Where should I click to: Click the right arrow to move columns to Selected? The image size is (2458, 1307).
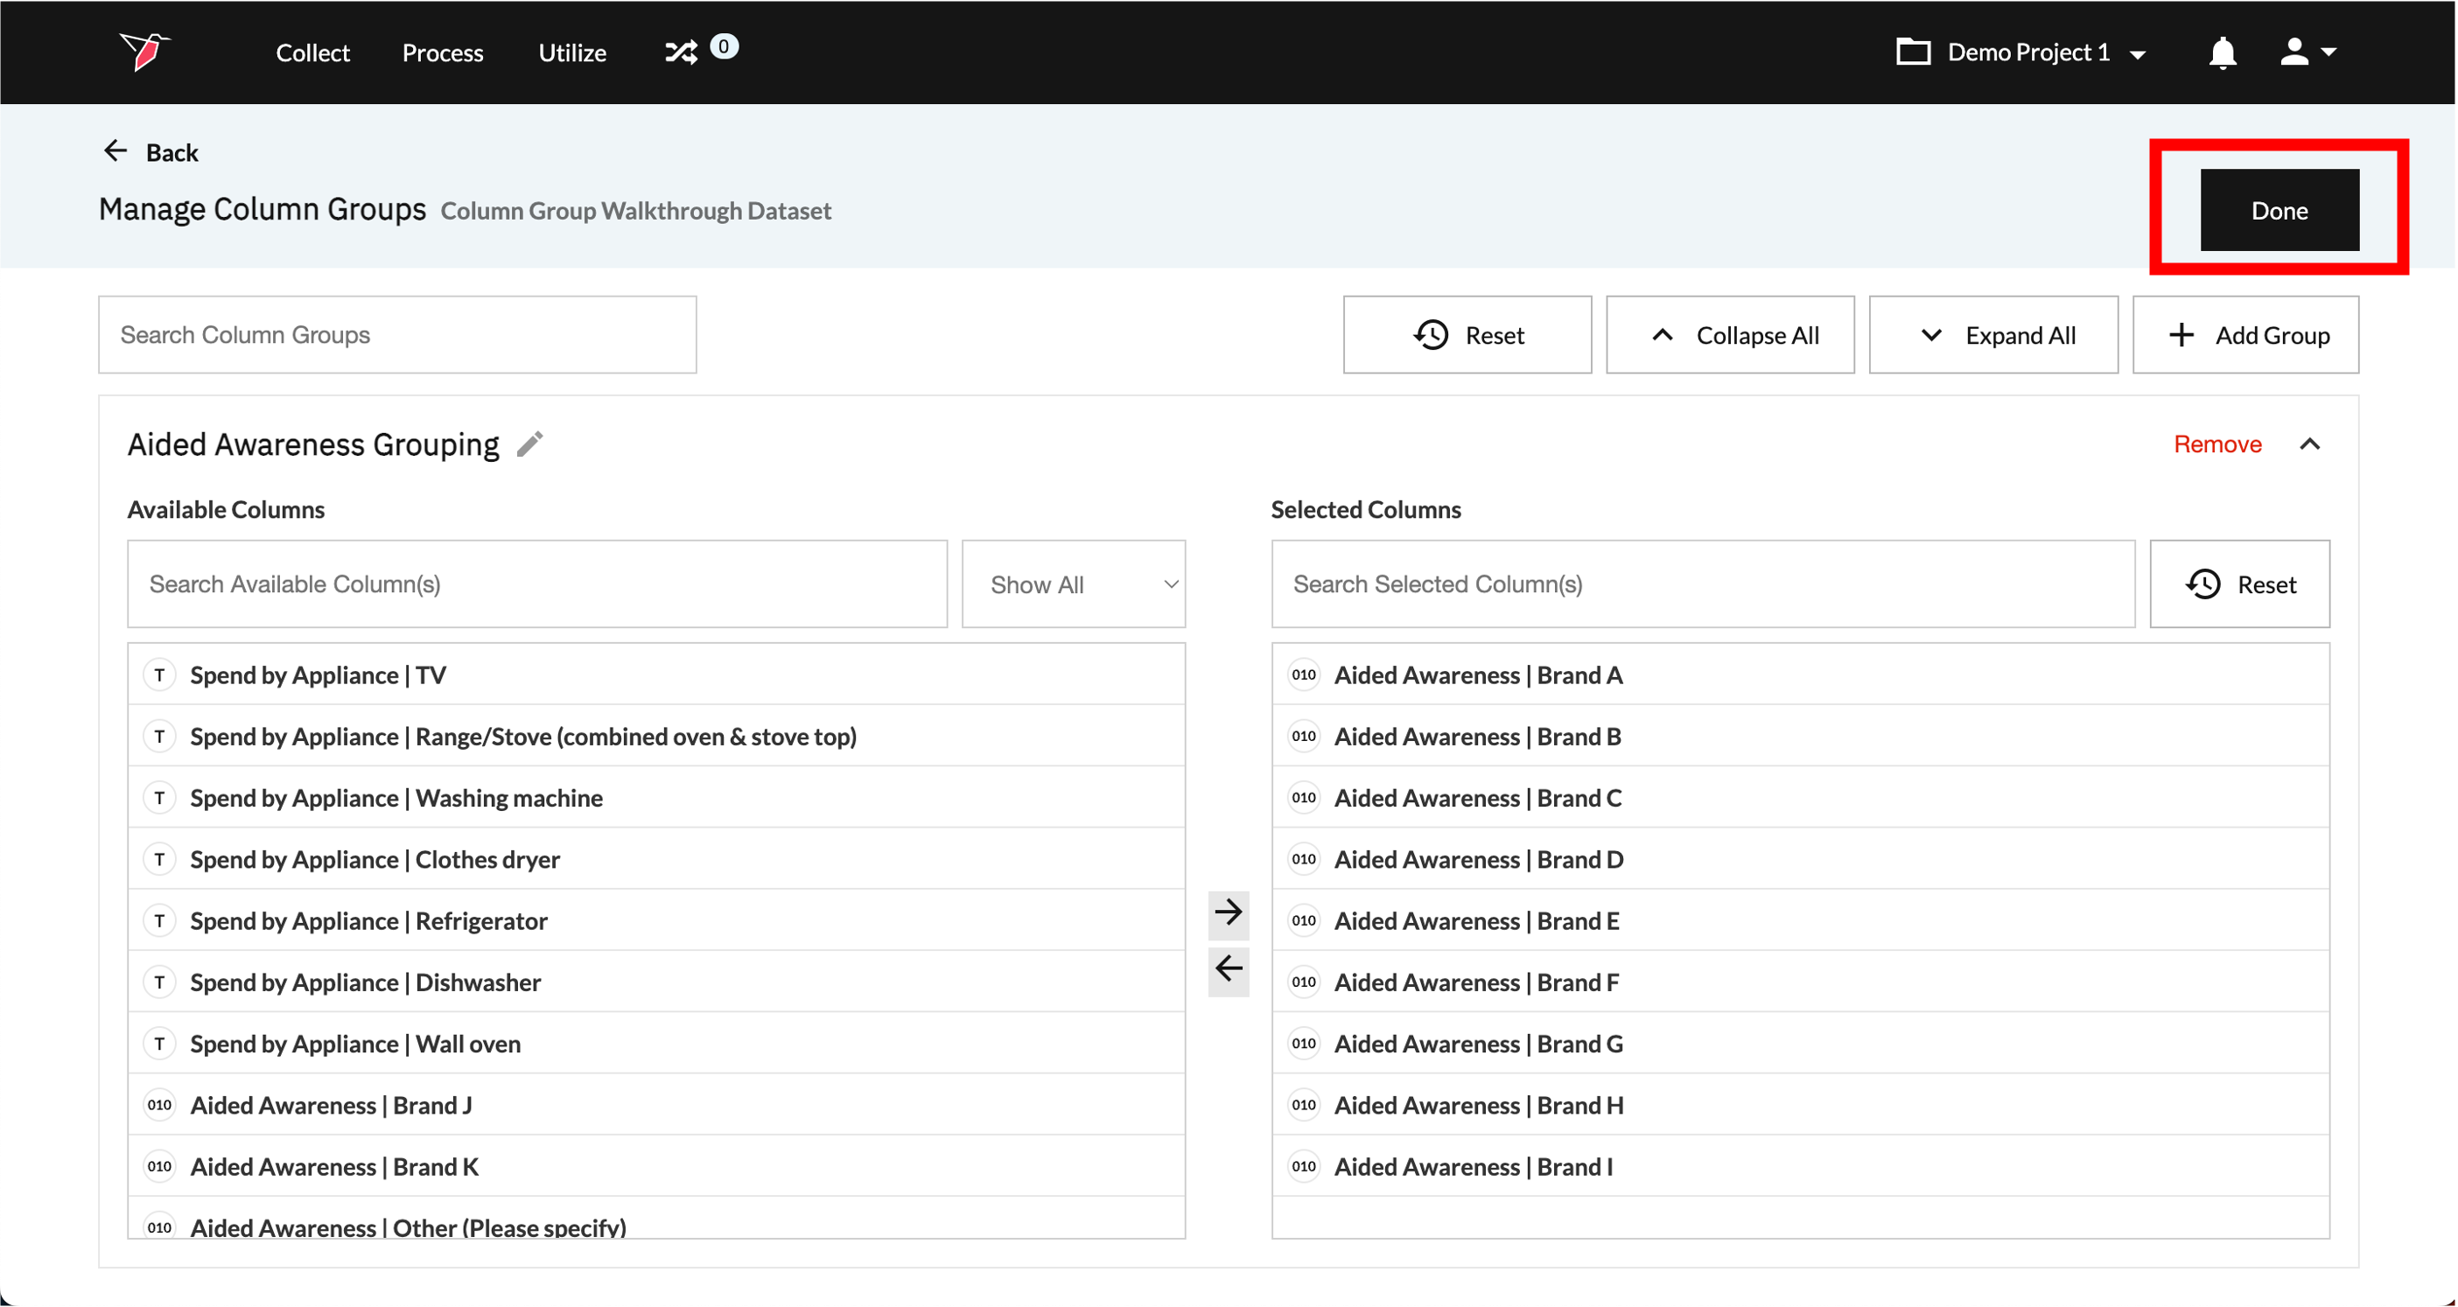coord(1228,912)
